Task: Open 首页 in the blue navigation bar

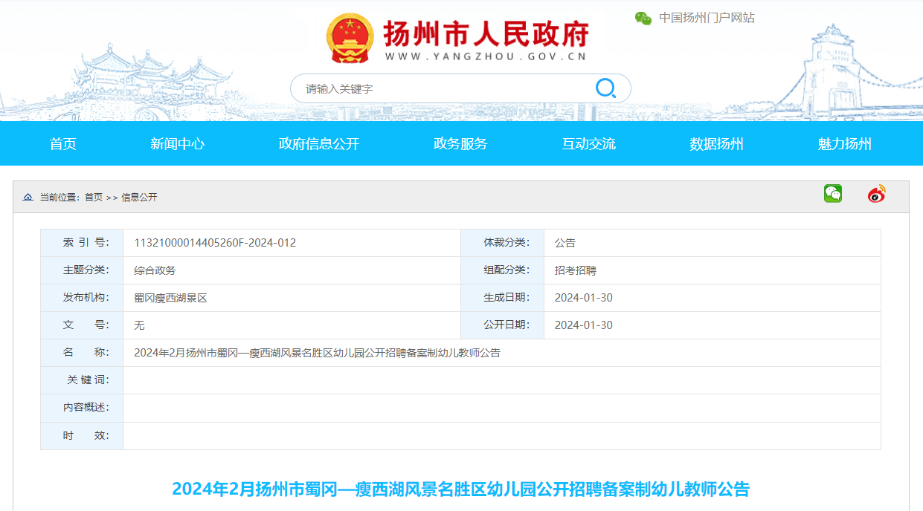Action: [63, 144]
